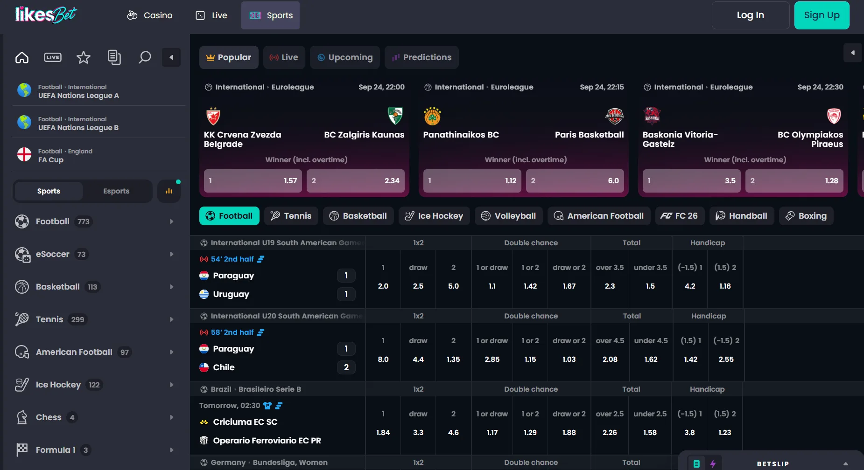Click BC Olympiakos Piraeus team crest

click(834, 116)
